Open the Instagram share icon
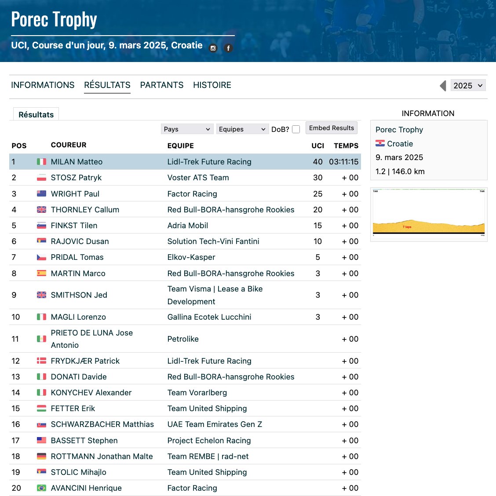 pos(213,48)
